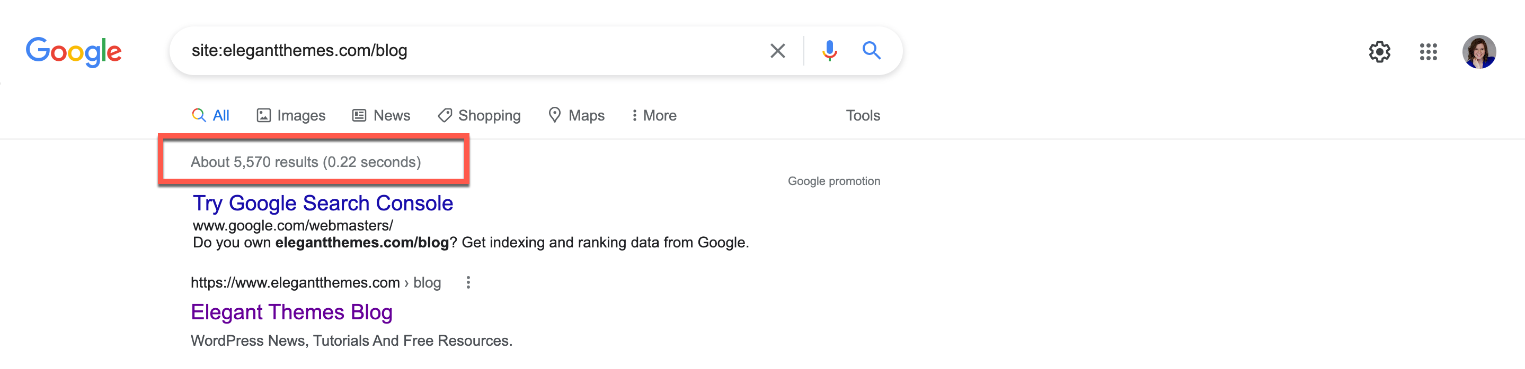Select the All results tab
Screen dimensions: 1525x369
(x=211, y=115)
